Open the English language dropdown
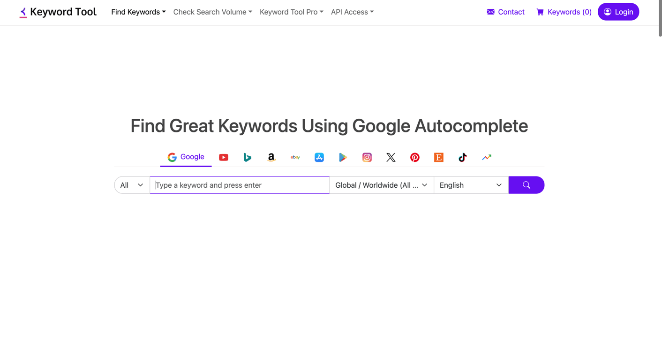 click(470, 185)
